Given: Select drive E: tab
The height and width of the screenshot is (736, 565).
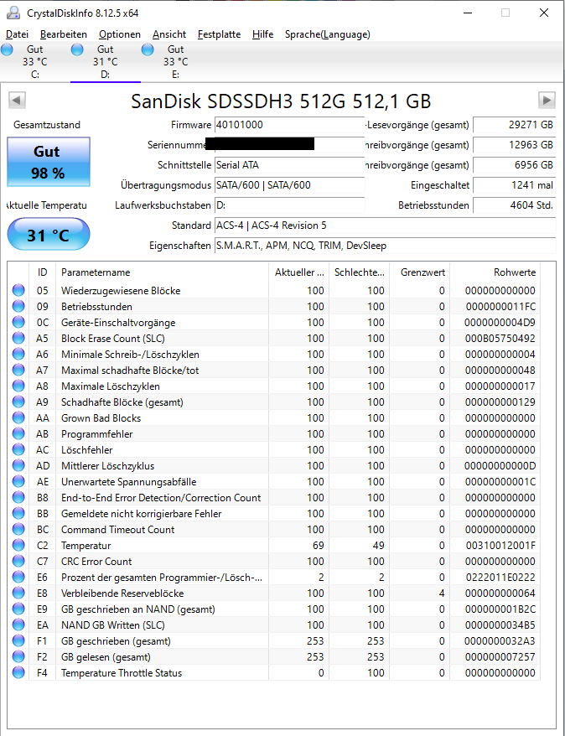Looking at the screenshot, I should point(175,62).
